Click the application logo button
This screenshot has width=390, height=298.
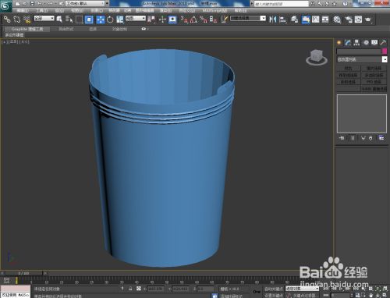(x=5, y=5)
